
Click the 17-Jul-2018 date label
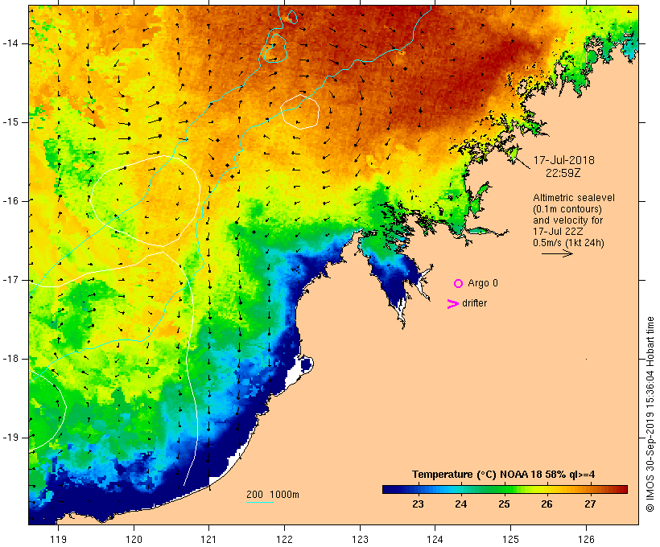[564, 160]
